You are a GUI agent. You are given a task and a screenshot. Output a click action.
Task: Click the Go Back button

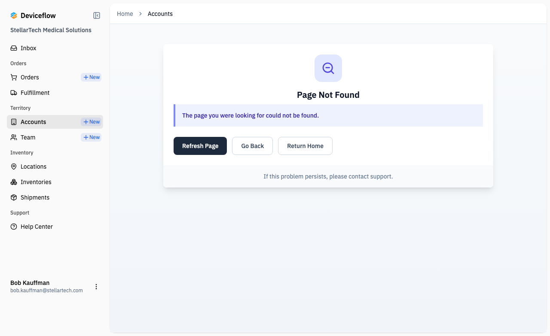(x=252, y=146)
